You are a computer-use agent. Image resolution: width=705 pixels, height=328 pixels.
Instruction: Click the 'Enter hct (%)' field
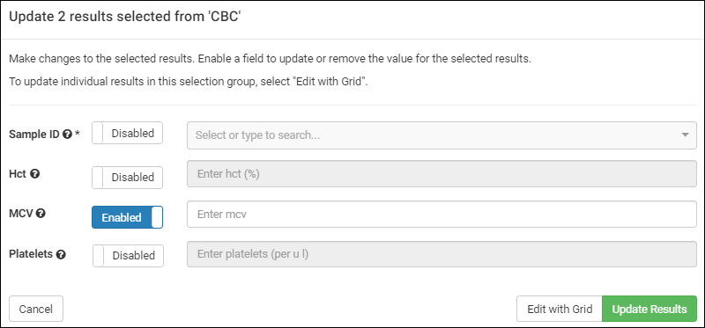point(442,173)
